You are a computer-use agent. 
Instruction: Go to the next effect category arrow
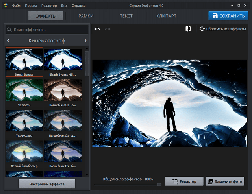pyautogui.click(x=85, y=41)
